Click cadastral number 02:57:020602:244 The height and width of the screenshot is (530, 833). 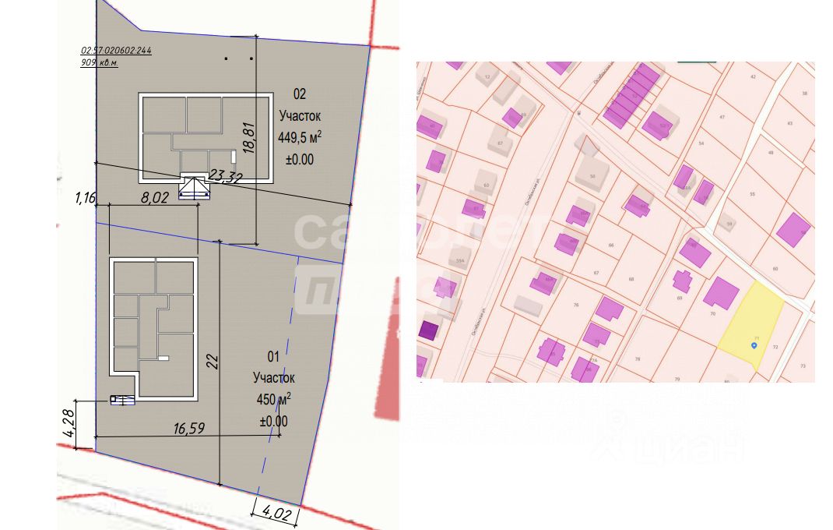116,51
